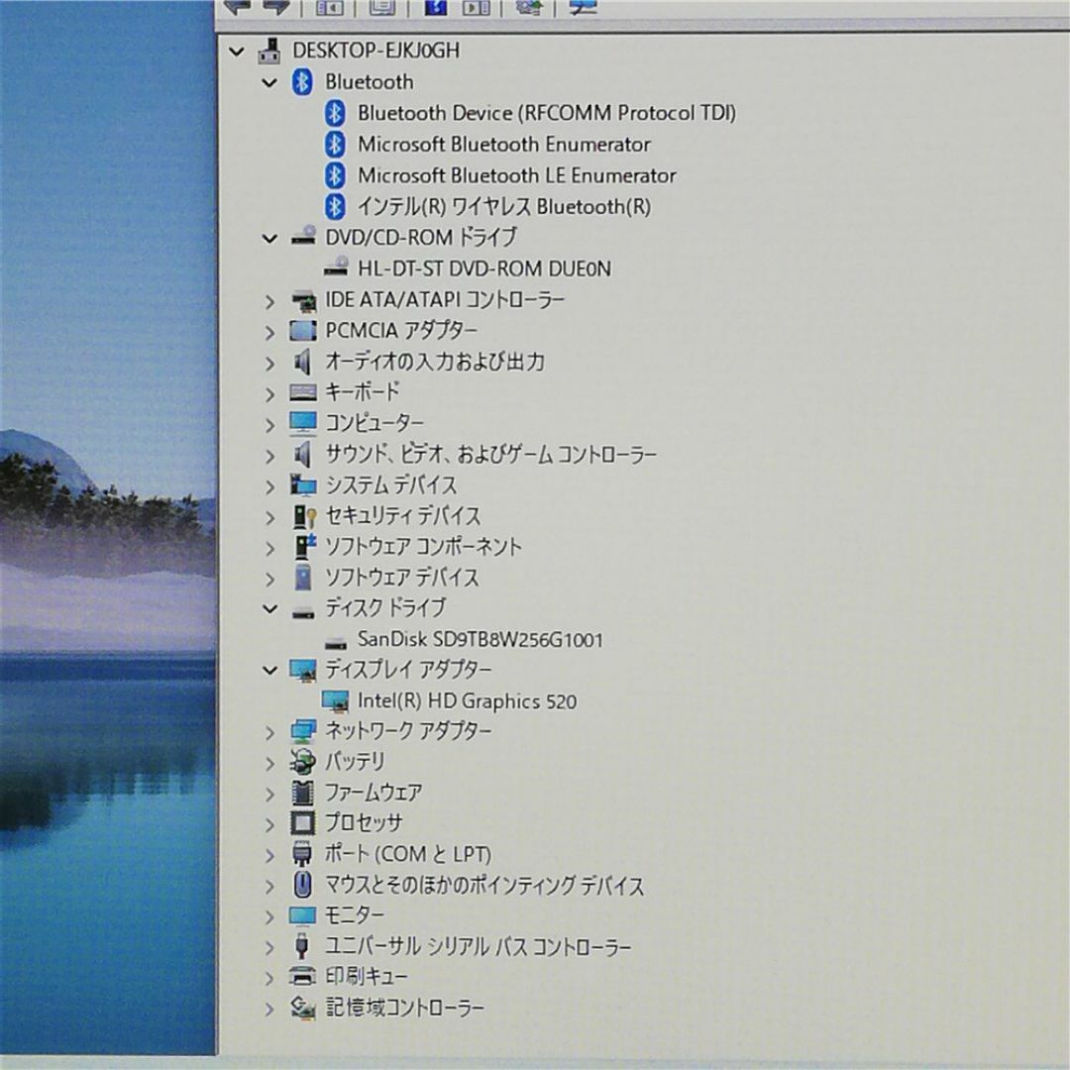This screenshot has width=1070, height=1070.
Task: Collapse the ディスク ドライブ category
Action: [269, 608]
